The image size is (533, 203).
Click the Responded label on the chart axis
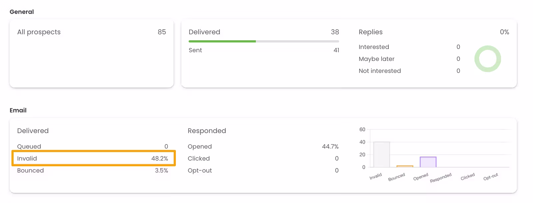pyautogui.click(x=441, y=178)
